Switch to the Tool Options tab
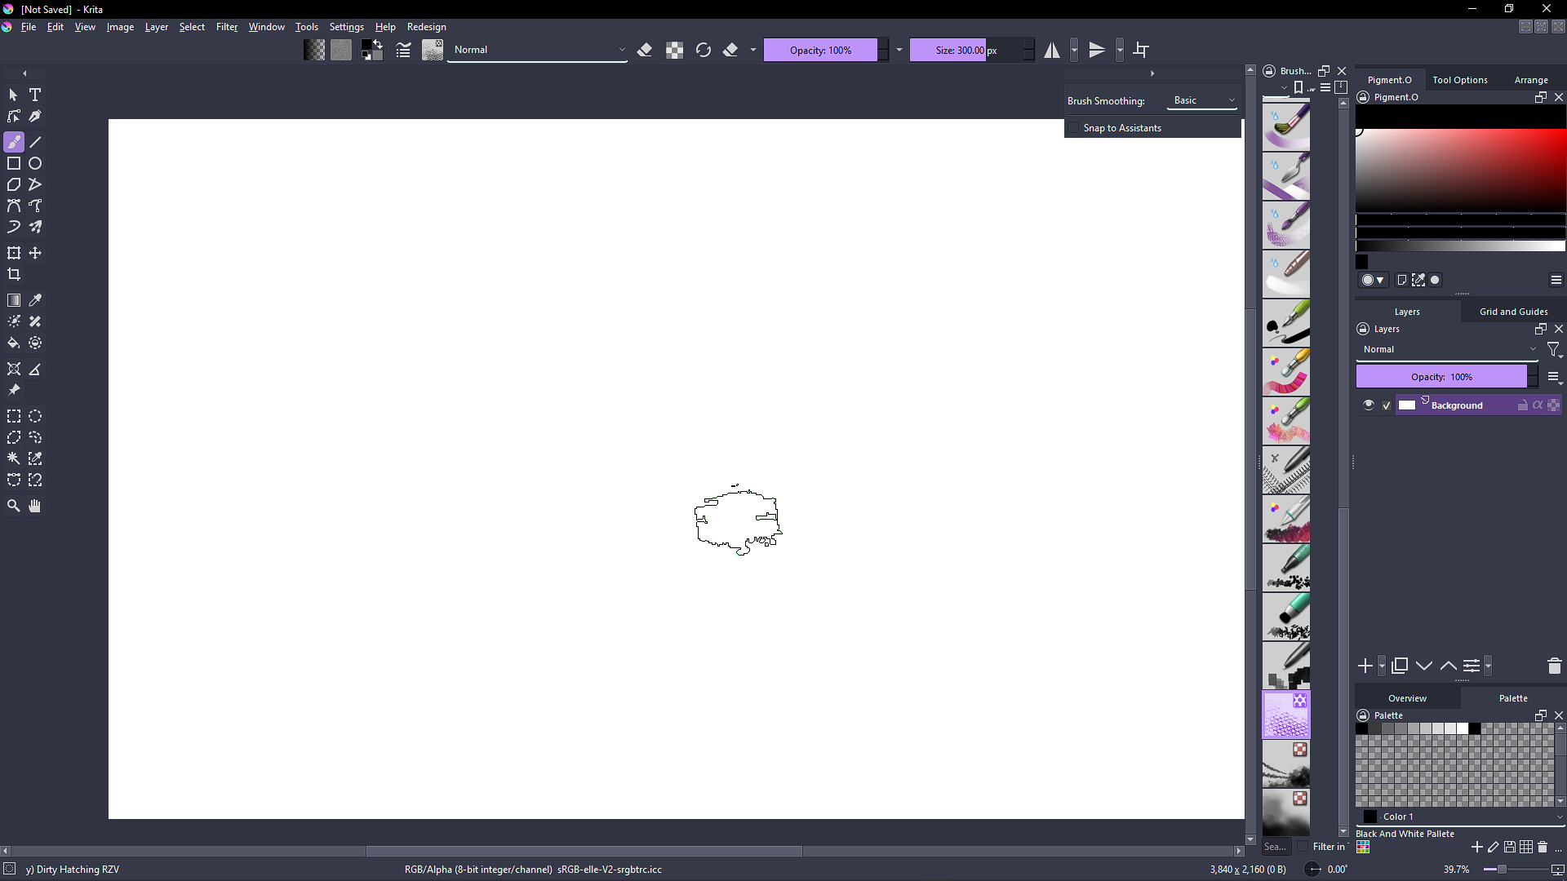The height and width of the screenshot is (881, 1567). pos(1459,80)
